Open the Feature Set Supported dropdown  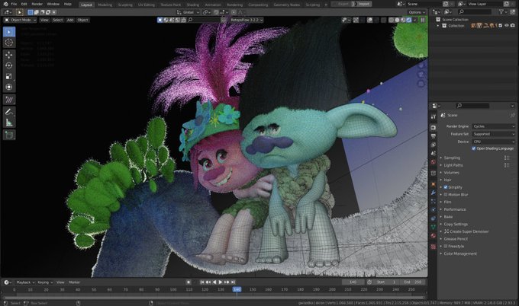pos(494,134)
